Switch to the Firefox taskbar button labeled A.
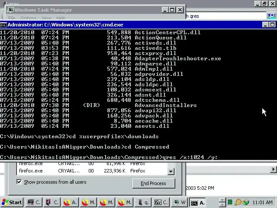277x208 pixels. click(x=70, y=202)
